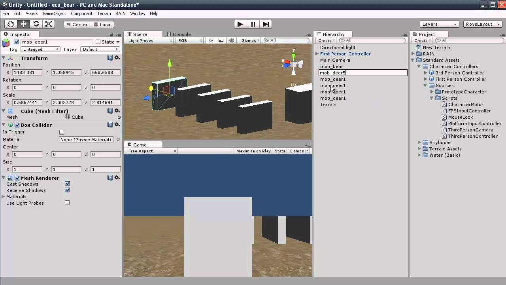Enable Use Light Probes checkbox
Screen dimensions: 506x285
click(x=67, y=203)
